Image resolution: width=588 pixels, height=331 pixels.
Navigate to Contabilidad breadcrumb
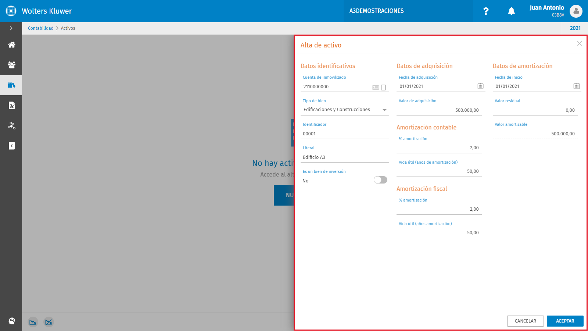pyautogui.click(x=41, y=28)
